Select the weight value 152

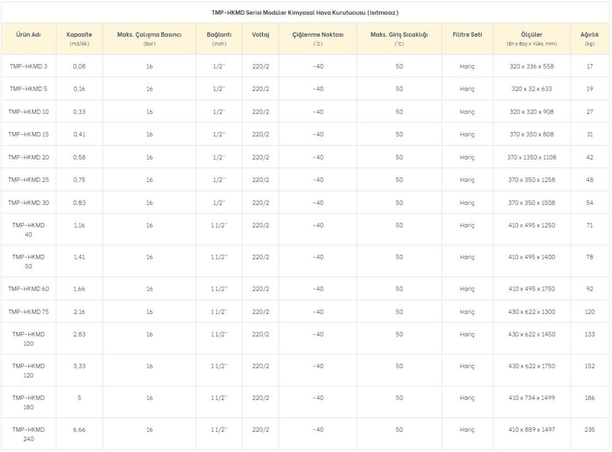[590, 366]
